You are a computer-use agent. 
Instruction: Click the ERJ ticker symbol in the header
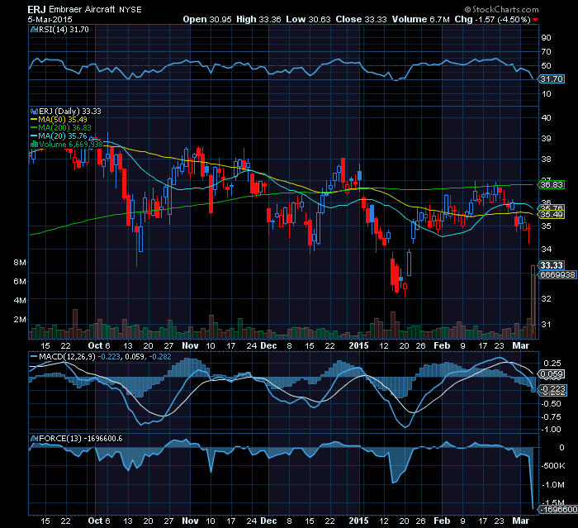[x=36, y=9]
